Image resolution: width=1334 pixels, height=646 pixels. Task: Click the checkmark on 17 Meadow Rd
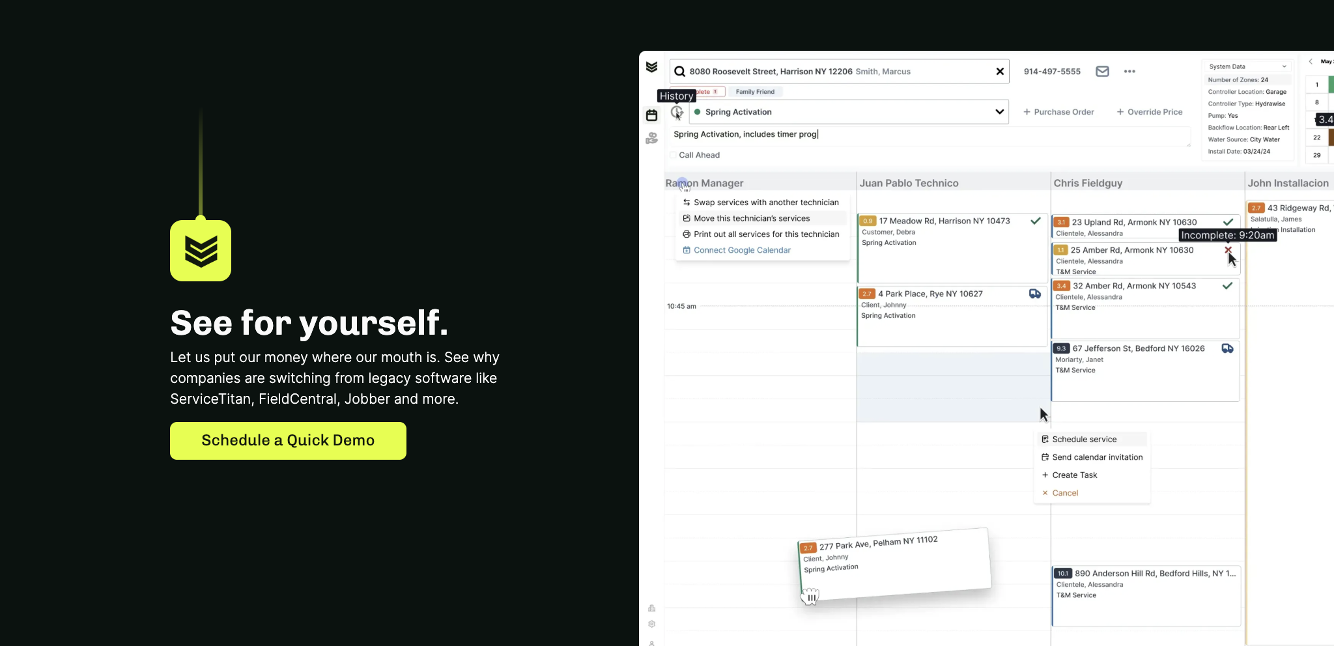tap(1035, 221)
